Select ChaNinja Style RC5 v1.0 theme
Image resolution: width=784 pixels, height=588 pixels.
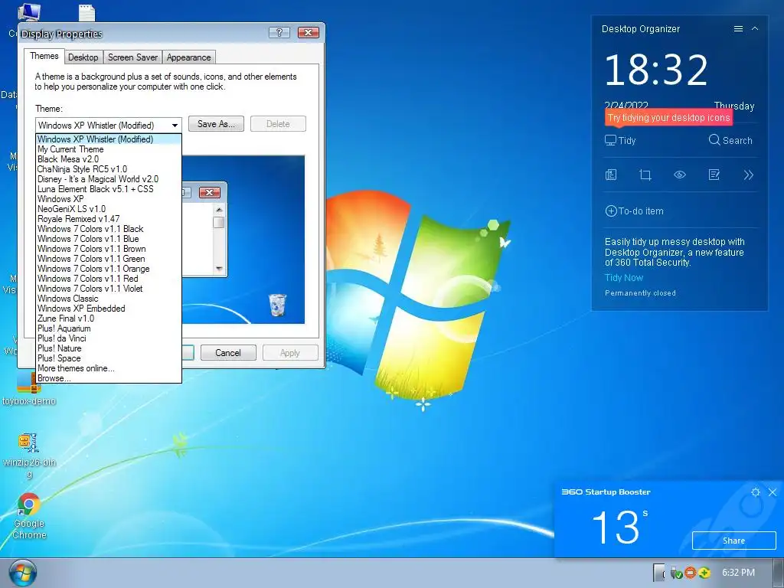point(109,169)
